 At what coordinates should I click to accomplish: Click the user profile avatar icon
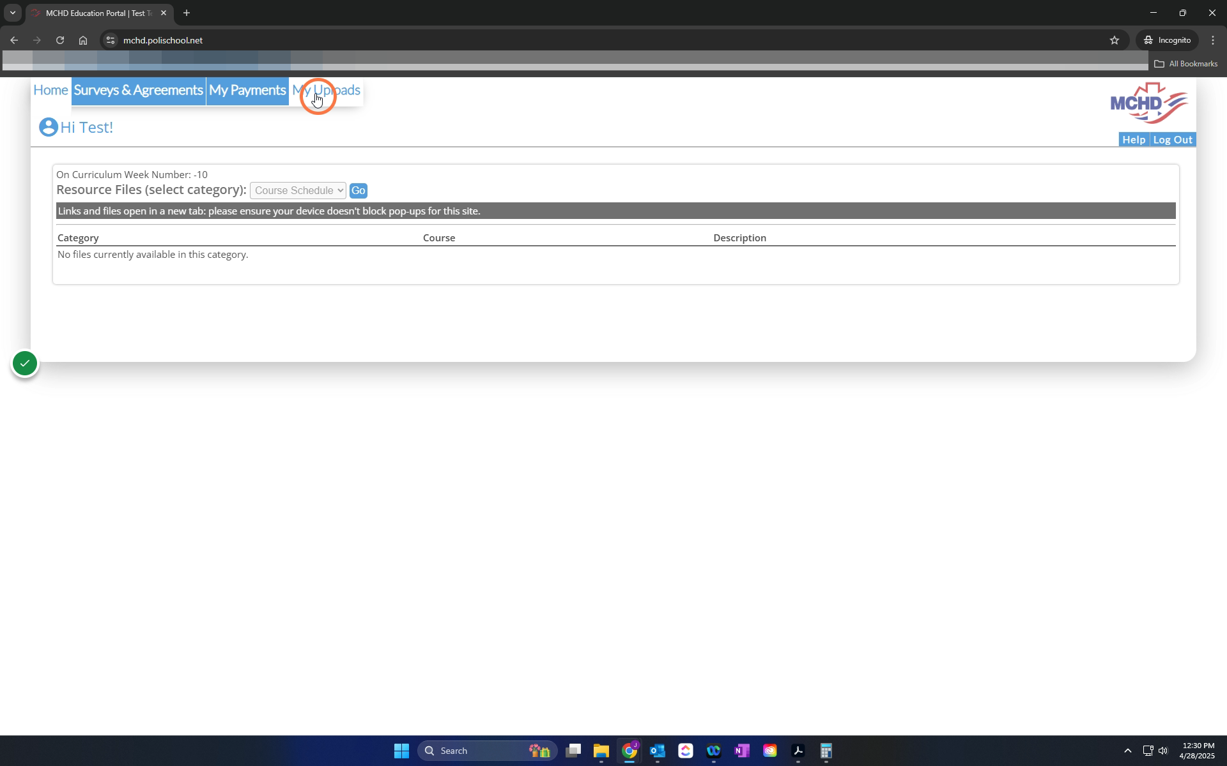click(48, 127)
